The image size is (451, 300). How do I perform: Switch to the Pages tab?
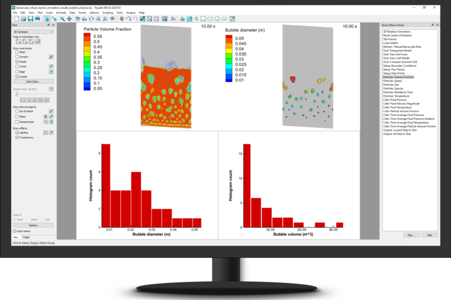26,237
